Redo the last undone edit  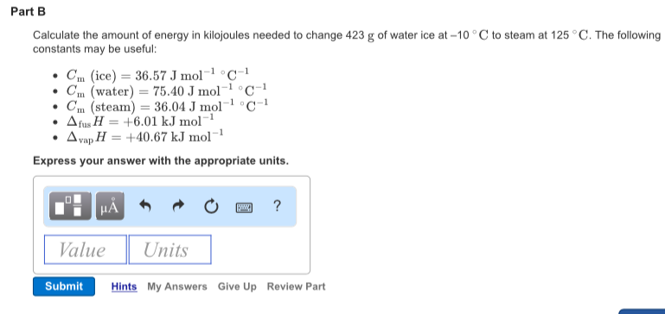point(178,206)
